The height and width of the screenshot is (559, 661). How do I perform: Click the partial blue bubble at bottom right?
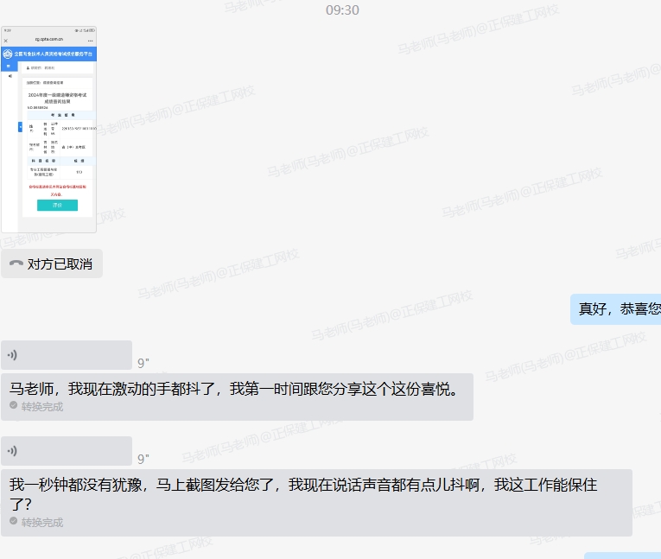click(622, 555)
